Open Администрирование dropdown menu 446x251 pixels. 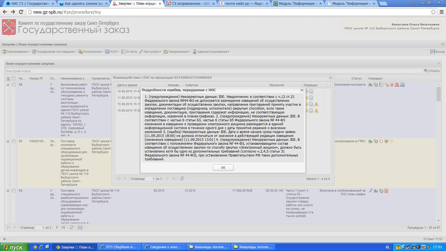point(211,52)
